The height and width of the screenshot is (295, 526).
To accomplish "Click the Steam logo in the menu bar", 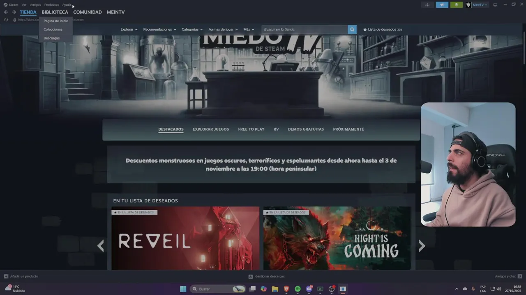I will click(x=5, y=5).
